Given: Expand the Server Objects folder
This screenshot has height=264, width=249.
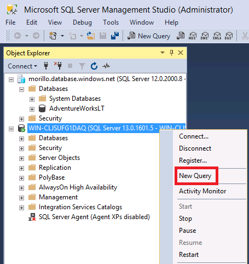Looking at the screenshot, I should click(21, 158).
